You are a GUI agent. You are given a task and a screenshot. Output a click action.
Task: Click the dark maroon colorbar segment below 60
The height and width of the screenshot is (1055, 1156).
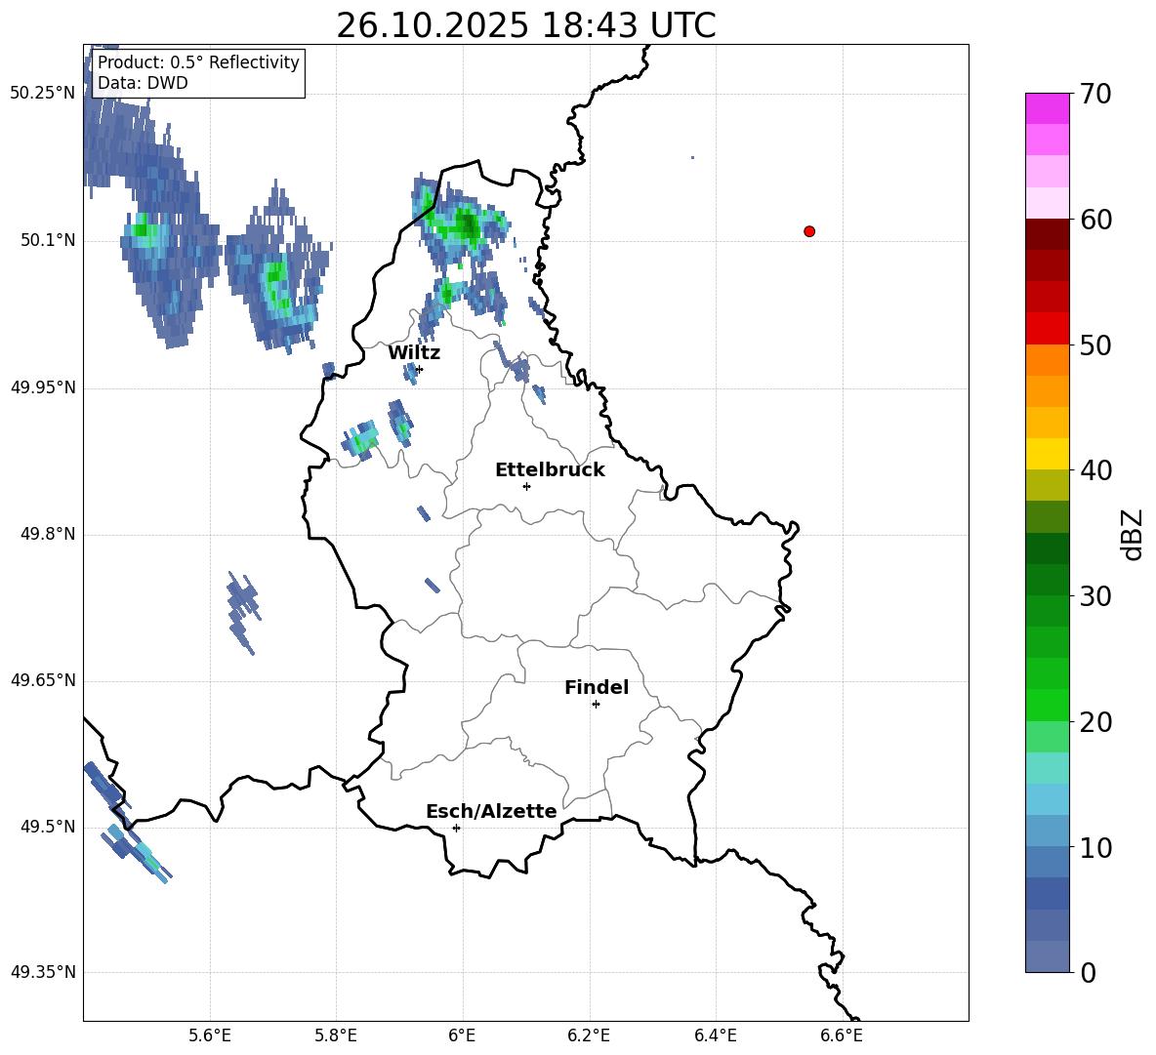pyautogui.click(x=1047, y=234)
